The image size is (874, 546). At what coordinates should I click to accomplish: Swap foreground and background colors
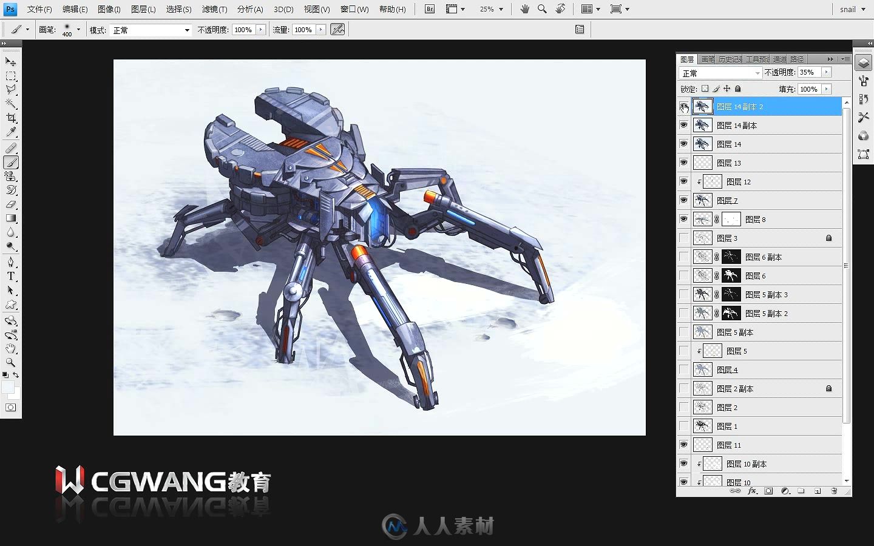tap(16, 375)
